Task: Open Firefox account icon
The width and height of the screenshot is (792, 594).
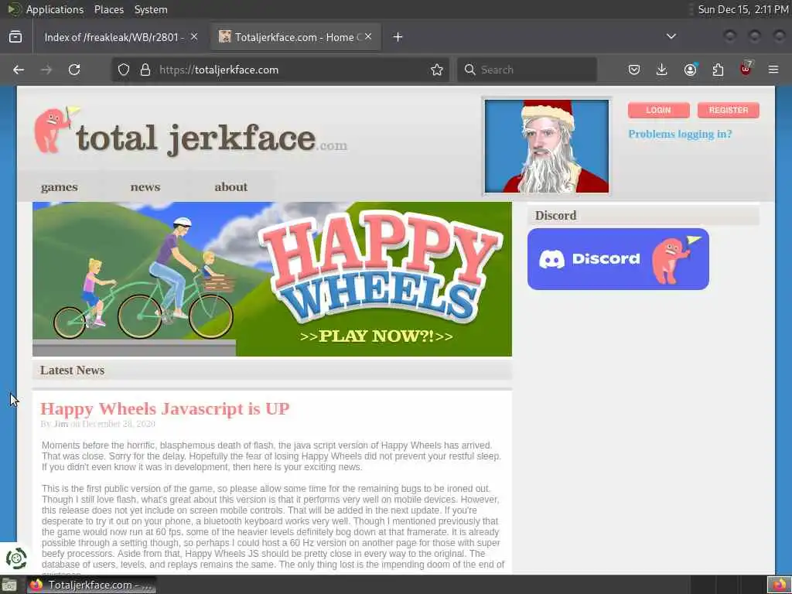Action: click(x=690, y=70)
